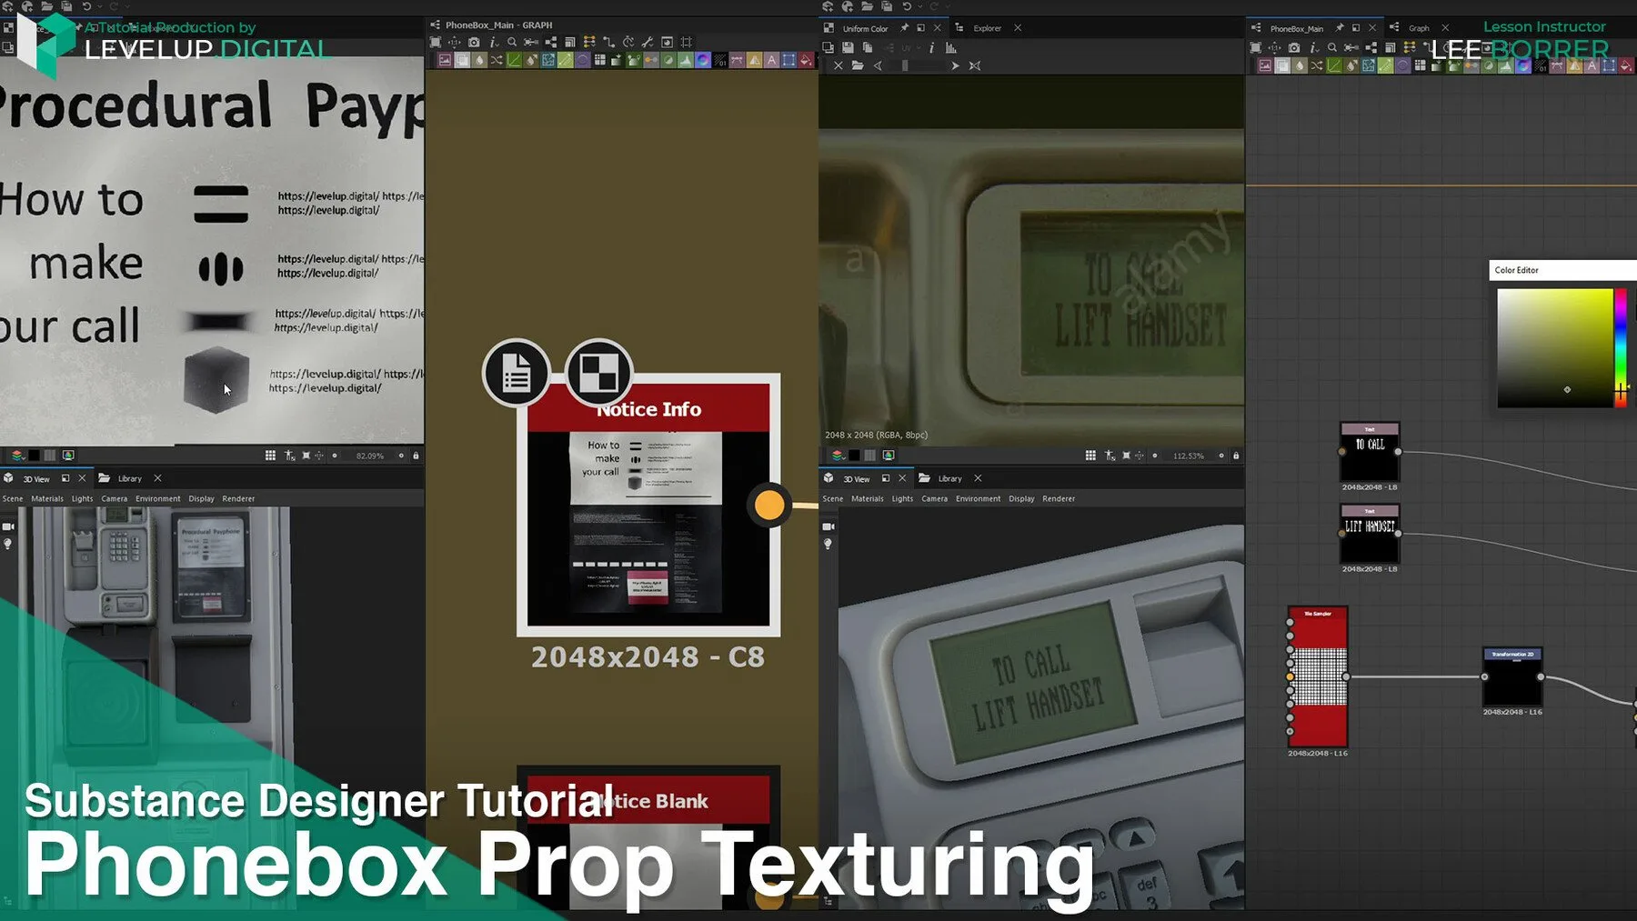Screen dimensions: 1637x921
Task: Open the Environment menu in the left 3D view
Action: [158, 498]
